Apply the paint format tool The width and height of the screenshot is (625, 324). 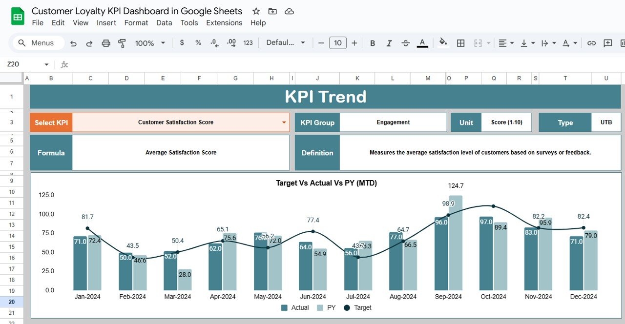[x=122, y=43]
